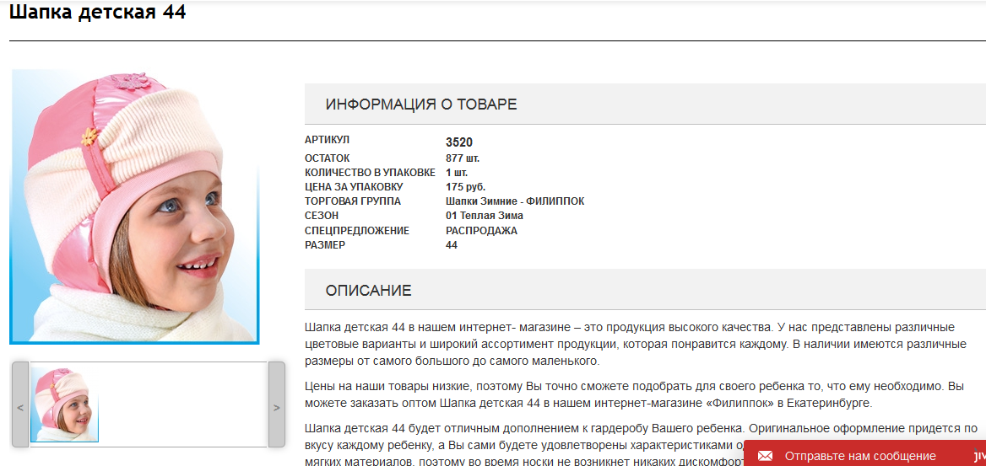Click the envelope icon in the chat widget
Image resolution: width=986 pixels, height=466 pixels.
[x=766, y=456]
